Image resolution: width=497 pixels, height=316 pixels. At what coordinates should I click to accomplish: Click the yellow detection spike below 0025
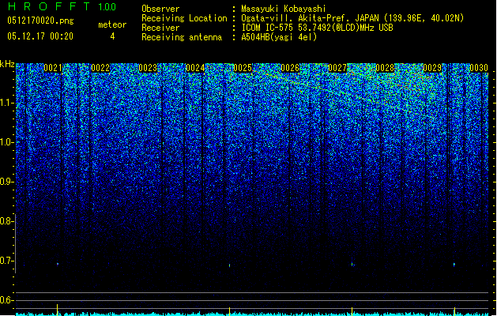pyautogui.click(x=229, y=310)
